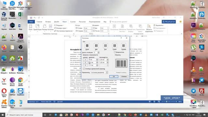The image size is (208, 117).
Task: Switch to the Дизайн ribbon tab
Action: [x=57, y=22]
